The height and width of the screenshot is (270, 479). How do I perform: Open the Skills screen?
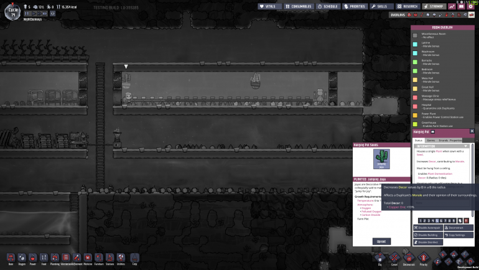pyautogui.click(x=381, y=6)
